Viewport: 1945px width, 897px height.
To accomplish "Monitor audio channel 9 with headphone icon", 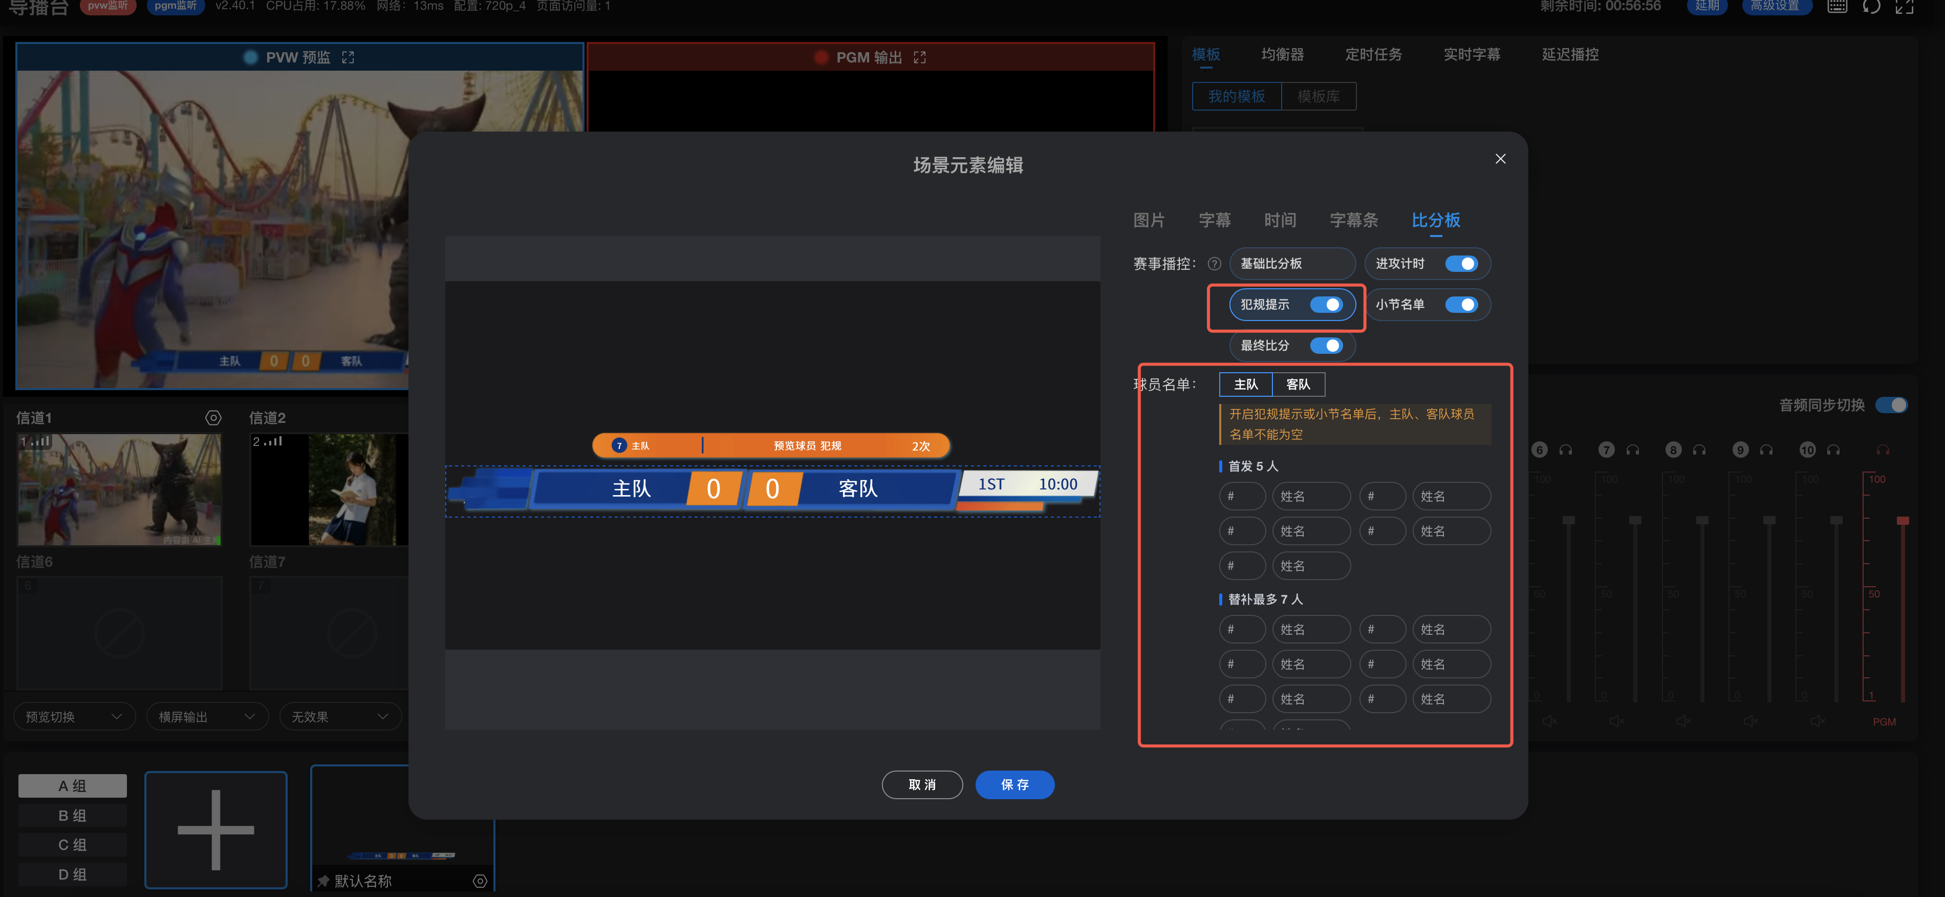I will tap(1766, 450).
